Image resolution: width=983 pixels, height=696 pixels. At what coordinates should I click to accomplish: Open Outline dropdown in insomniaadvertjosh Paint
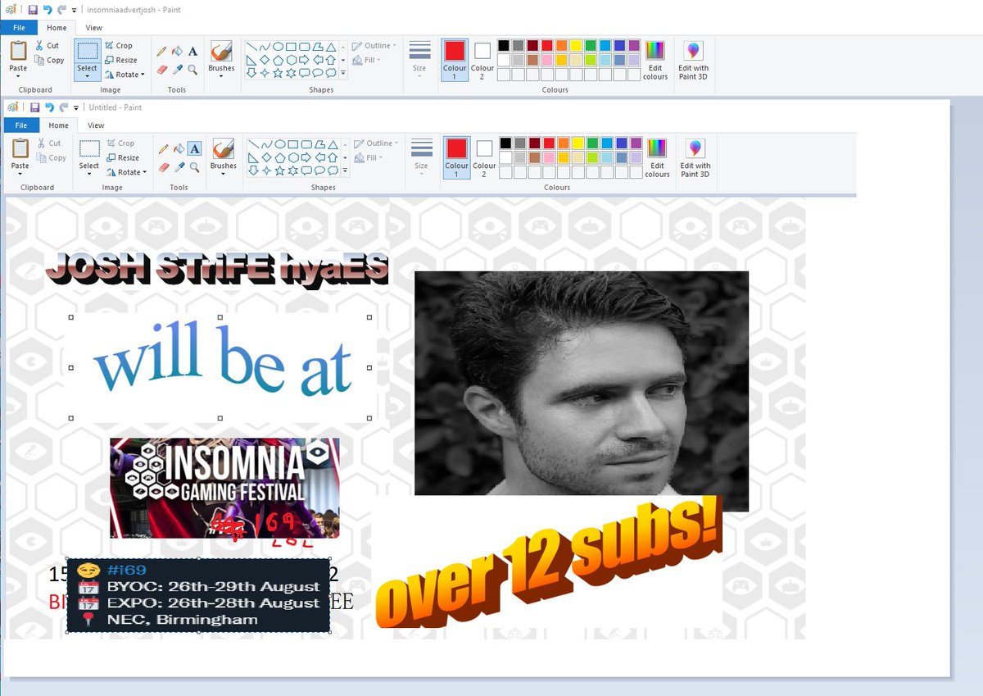click(374, 46)
